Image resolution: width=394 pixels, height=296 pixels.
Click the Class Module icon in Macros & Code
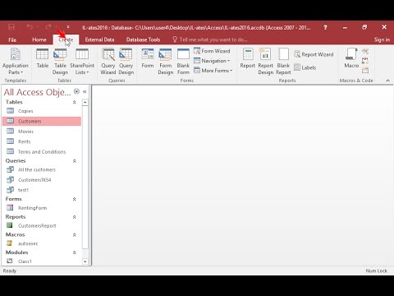(x=365, y=61)
